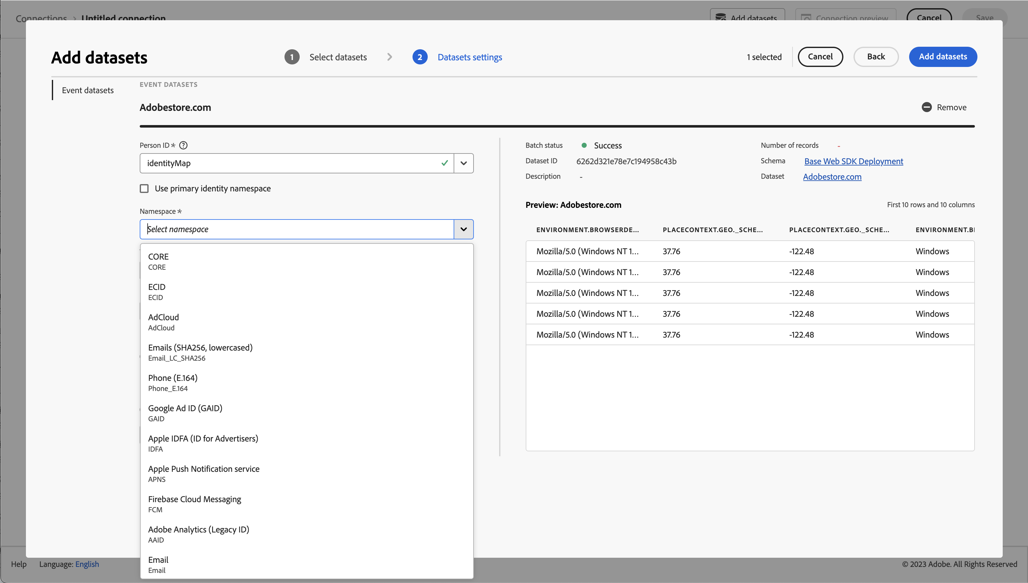Screen dimensions: 1028x583
Task: Click the Remove minus-circle icon
Action: pyautogui.click(x=926, y=107)
